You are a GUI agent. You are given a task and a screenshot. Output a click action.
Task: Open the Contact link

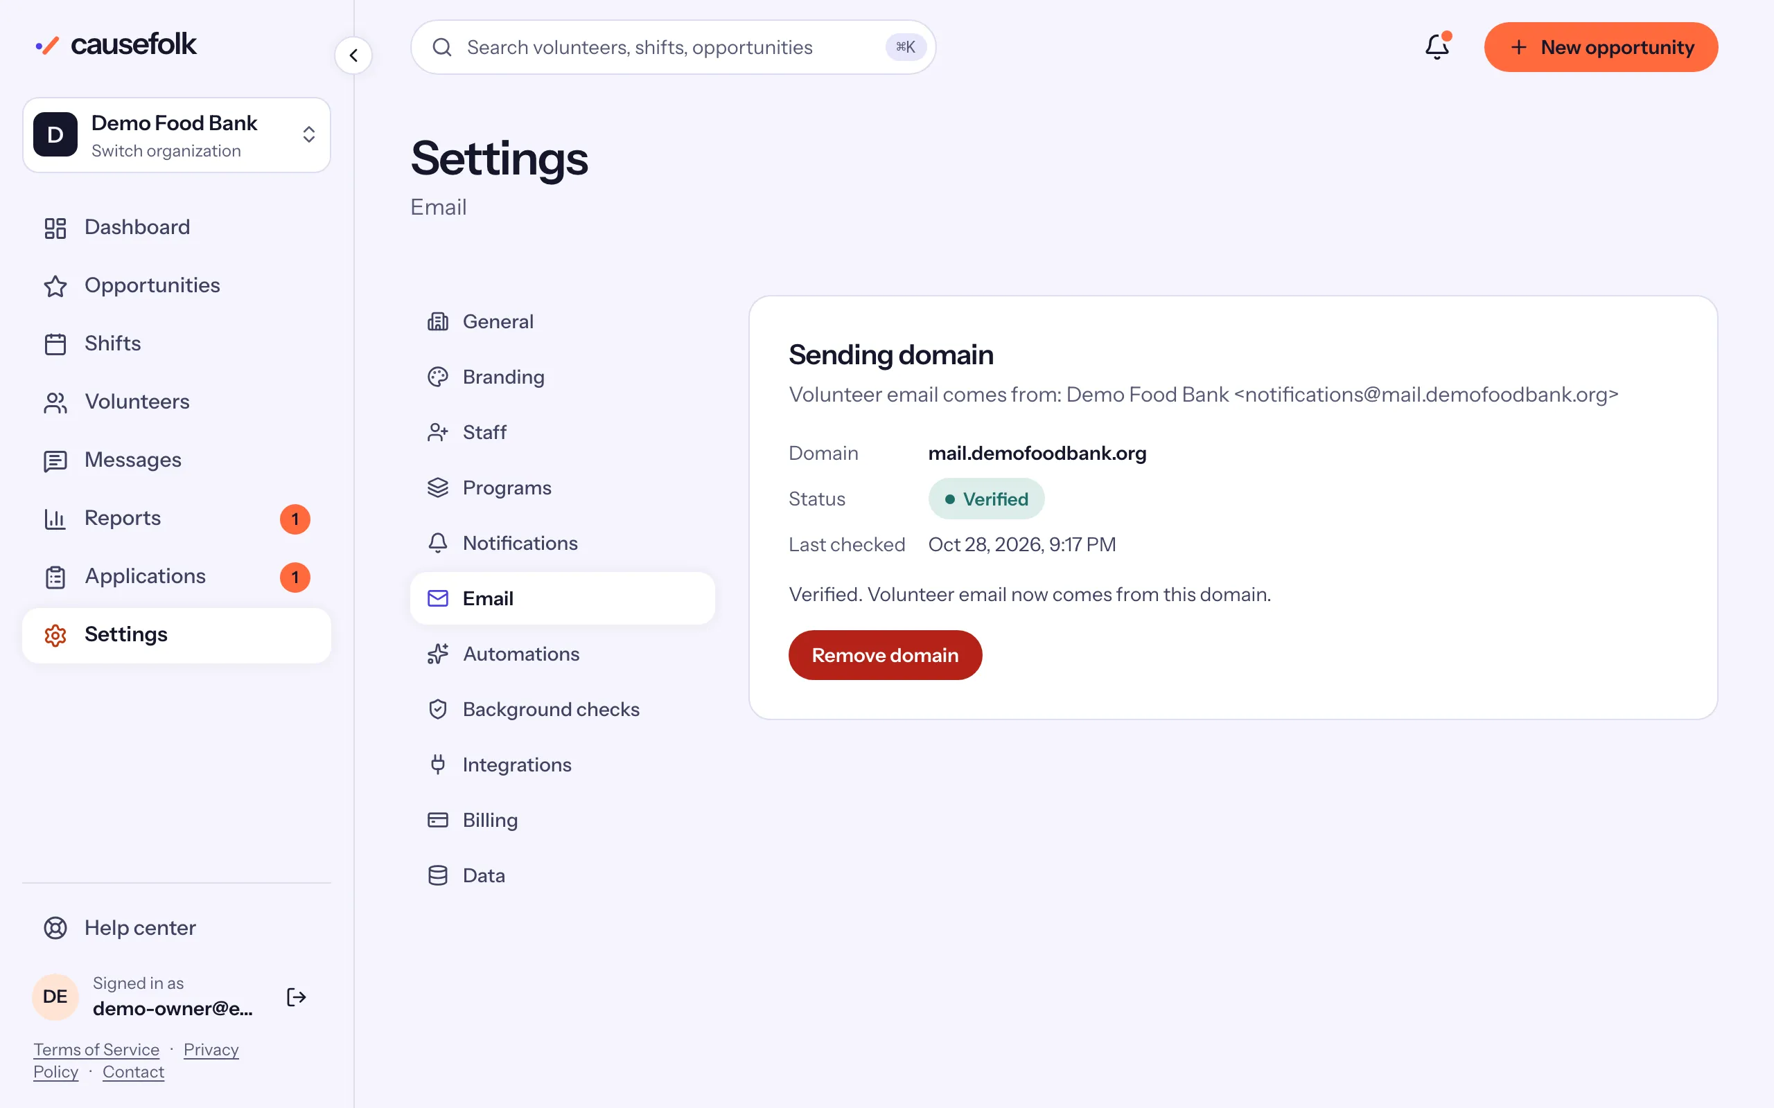click(x=134, y=1071)
